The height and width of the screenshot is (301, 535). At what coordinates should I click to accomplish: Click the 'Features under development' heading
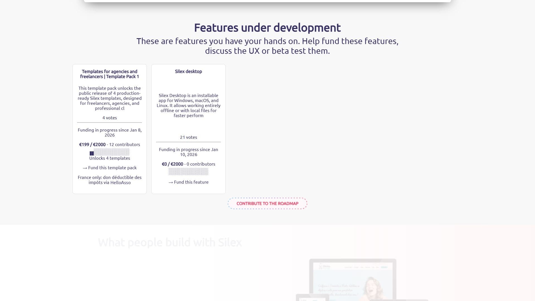coord(267,28)
